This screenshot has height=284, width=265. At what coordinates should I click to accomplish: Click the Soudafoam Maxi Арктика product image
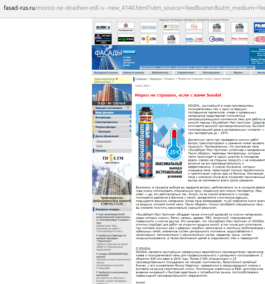click(160, 141)
